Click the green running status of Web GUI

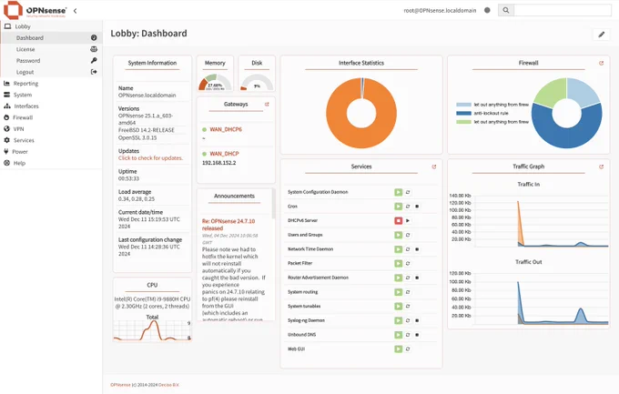(x=399, y=349)
